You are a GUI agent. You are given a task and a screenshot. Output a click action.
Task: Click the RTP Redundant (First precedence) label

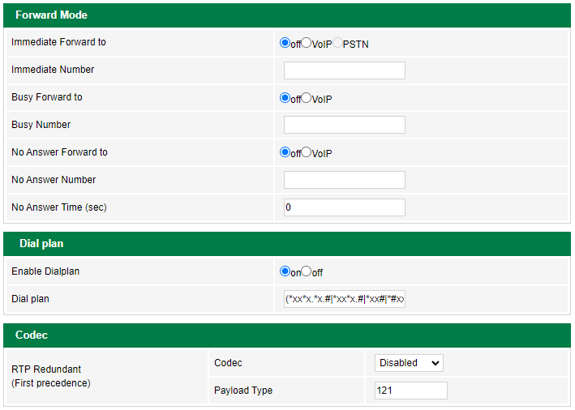(x=51, y=376)
